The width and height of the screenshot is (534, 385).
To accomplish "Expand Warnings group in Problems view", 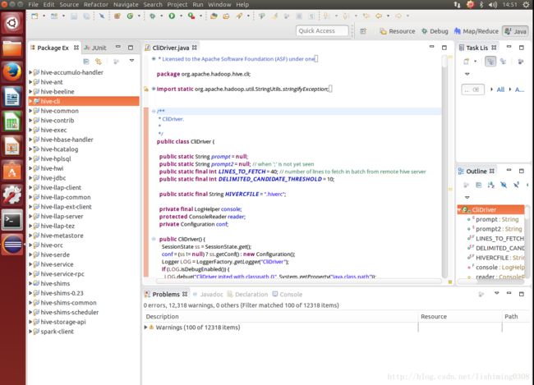I will (x=145, y=328).
